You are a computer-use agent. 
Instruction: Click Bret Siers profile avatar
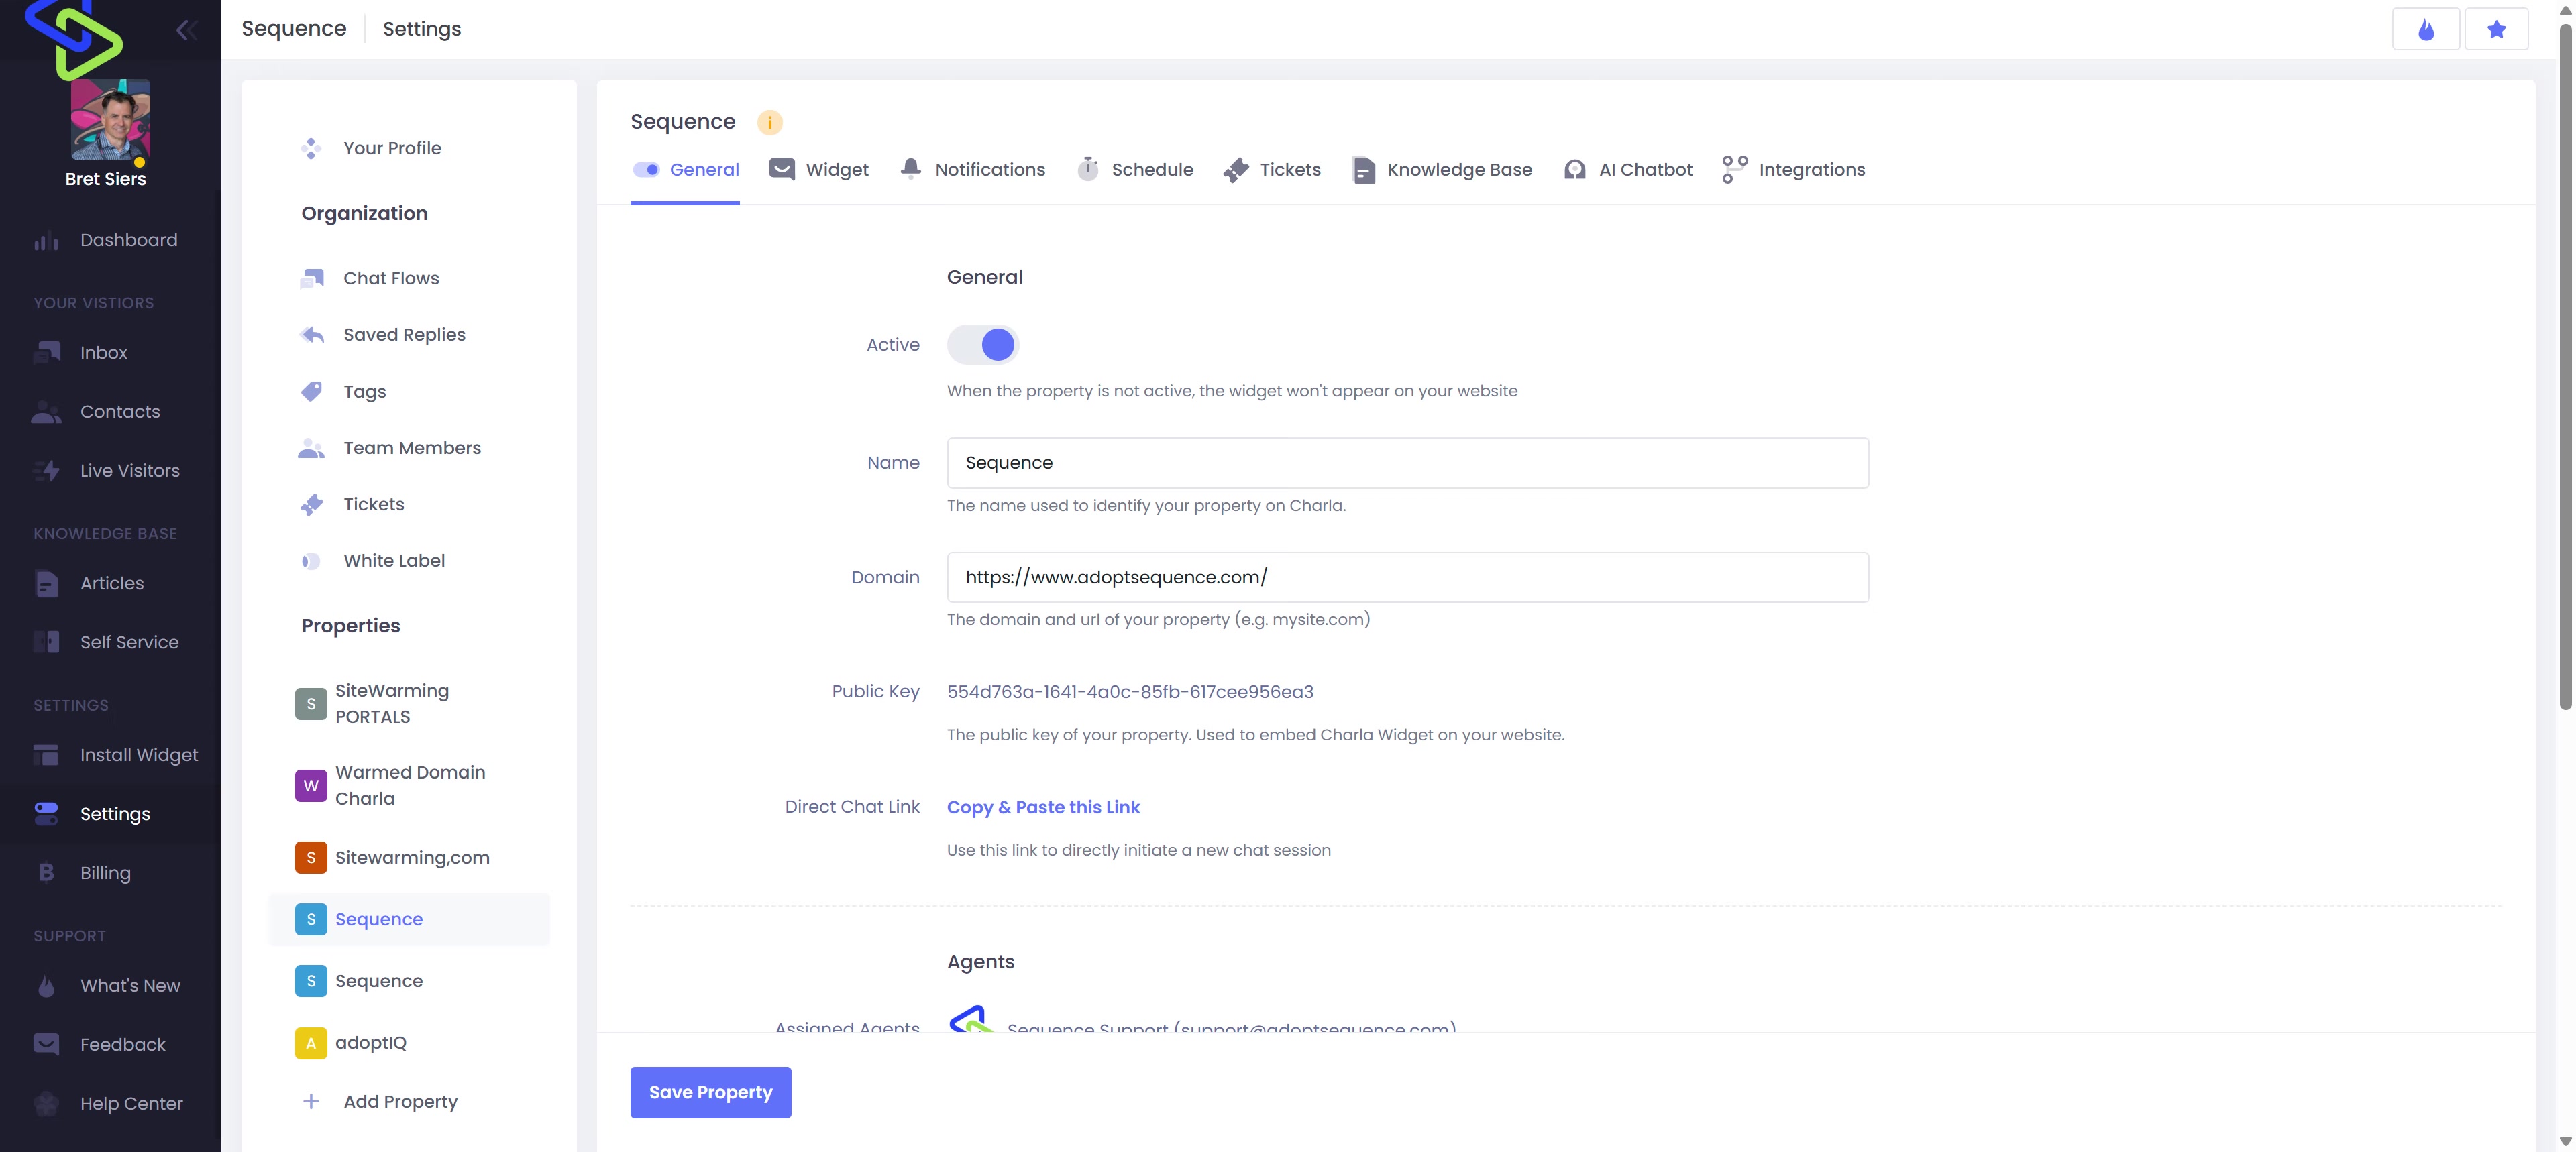(x=110, y=120)
